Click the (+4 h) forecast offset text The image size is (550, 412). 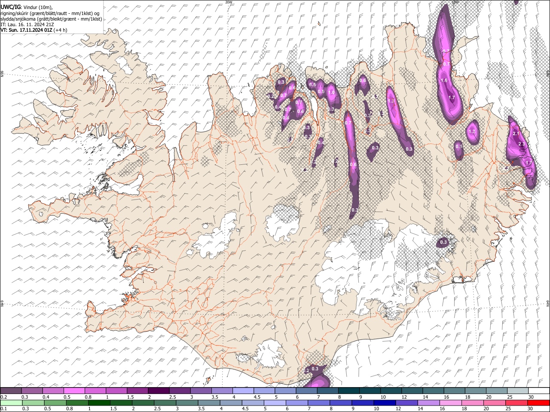(61, 30)
